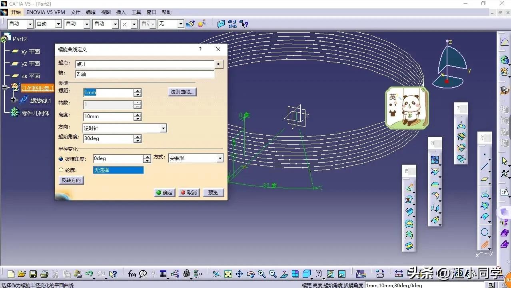Click the Print icon in bottom toolbar
The height and width of the screenshot is (288, 511).
click(44, 274)
